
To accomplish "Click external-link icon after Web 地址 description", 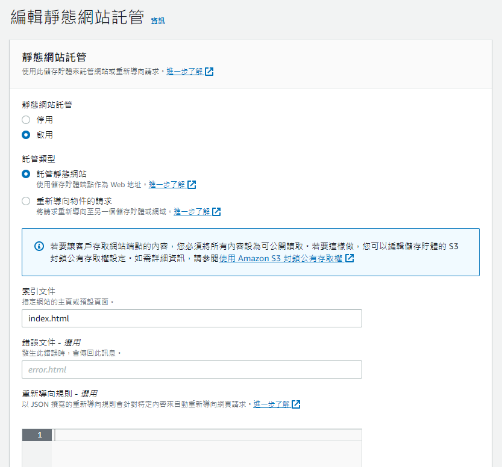I will pyautogui.click(x=192, y=184).
